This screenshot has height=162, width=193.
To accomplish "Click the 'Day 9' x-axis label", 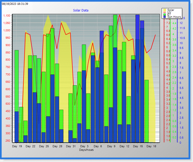I will [111, 146].
